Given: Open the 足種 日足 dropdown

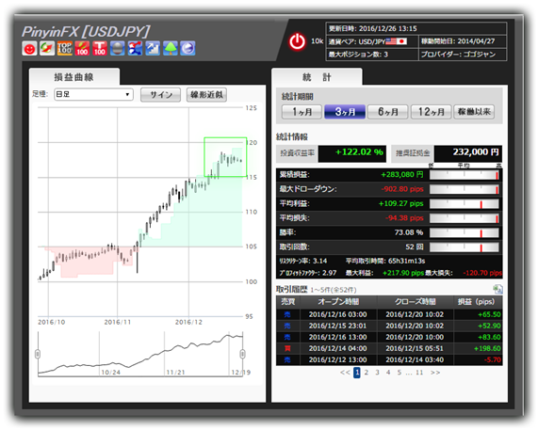Looking at the screenshot, I should (x=93, y=94).
